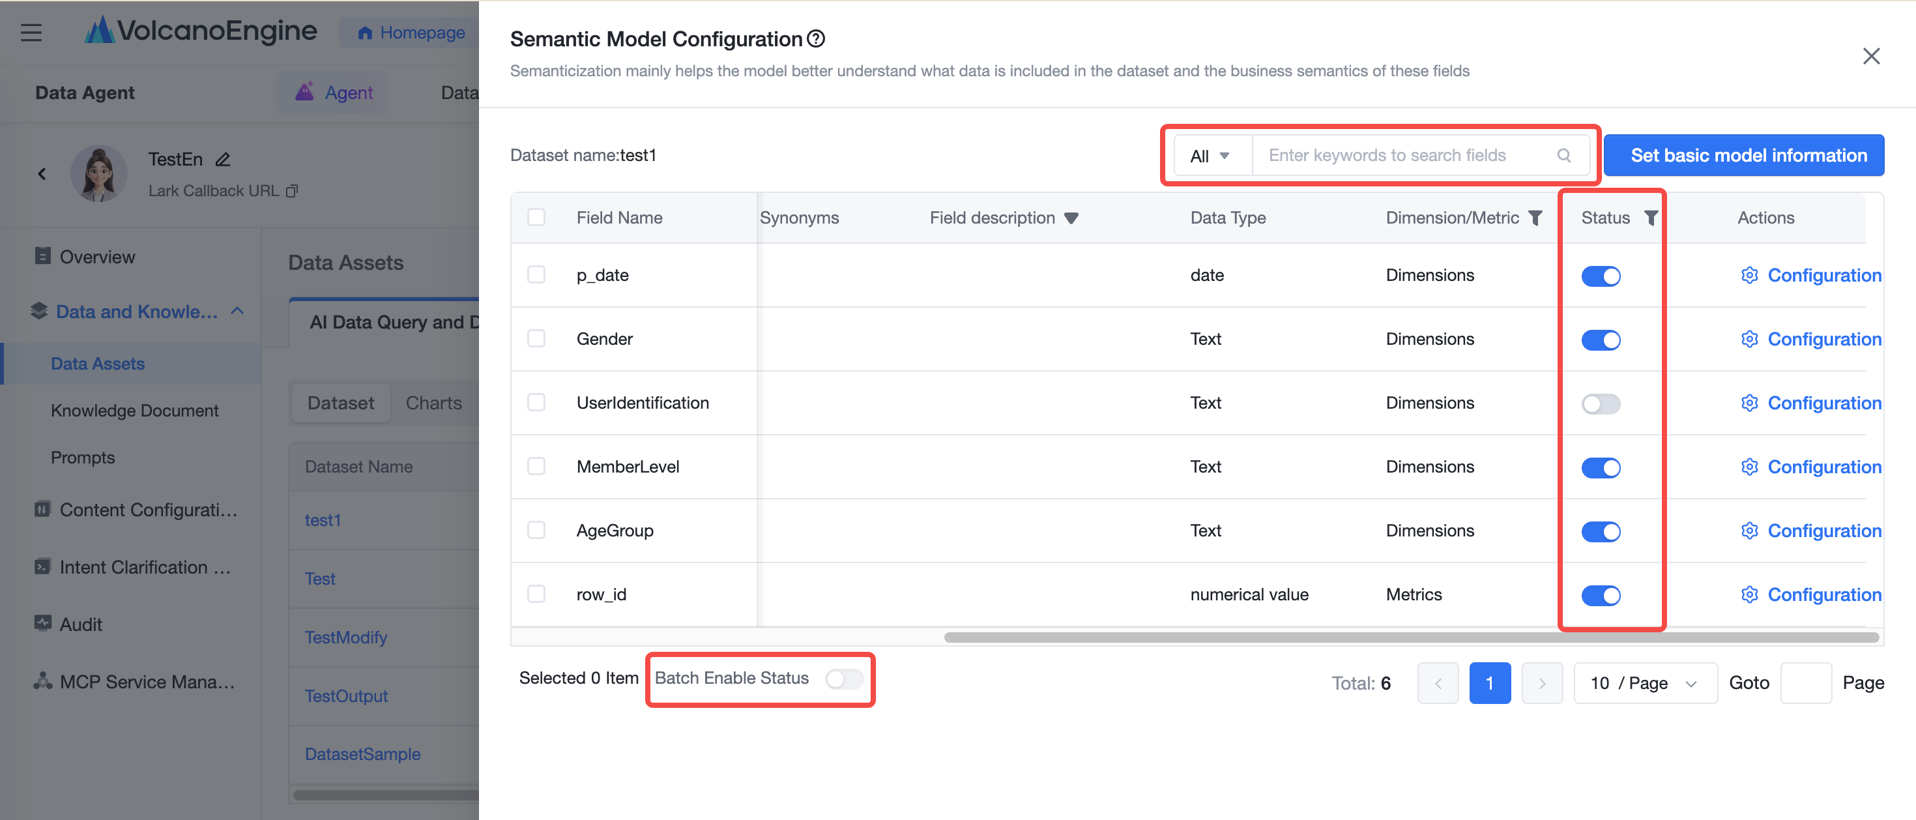Copy the Lark Callback URL icon
The width and height of the screenshot is (1916, 820).
click(x=293, y=191)
